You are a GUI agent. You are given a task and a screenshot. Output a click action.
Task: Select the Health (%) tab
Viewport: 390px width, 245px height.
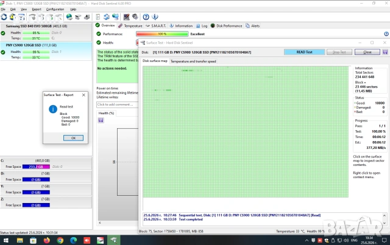pyautogui.click(x=106, y=113)
